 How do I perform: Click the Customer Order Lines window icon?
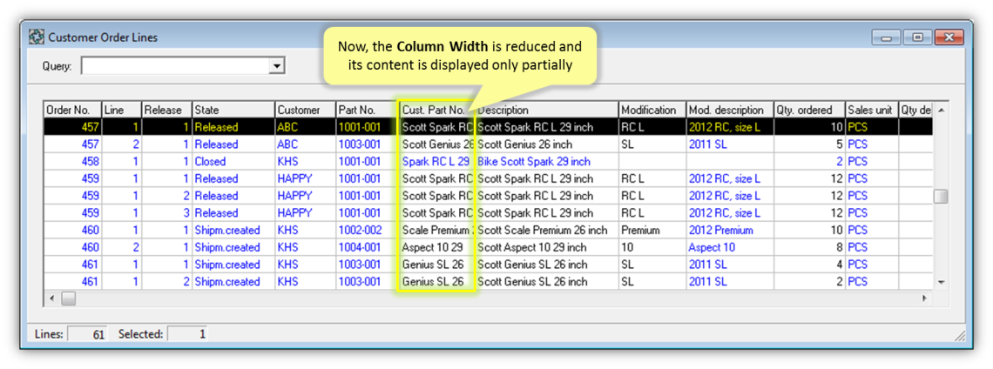click(x=36, y=37)
